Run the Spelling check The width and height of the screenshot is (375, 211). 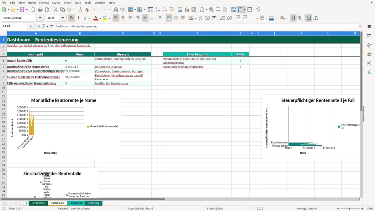[122, 10]
